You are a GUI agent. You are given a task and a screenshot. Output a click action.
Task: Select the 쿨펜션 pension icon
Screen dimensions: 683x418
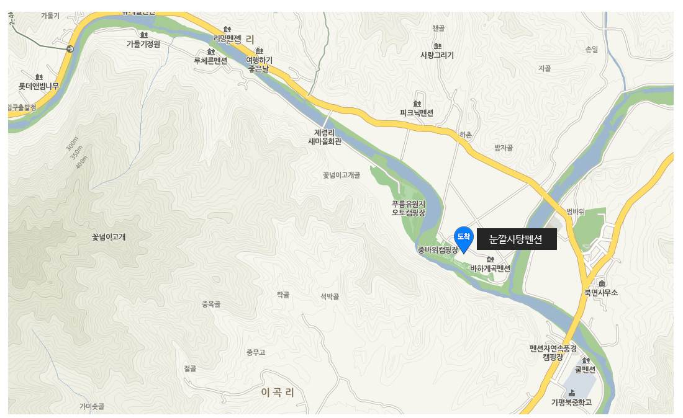pos(586,360)
